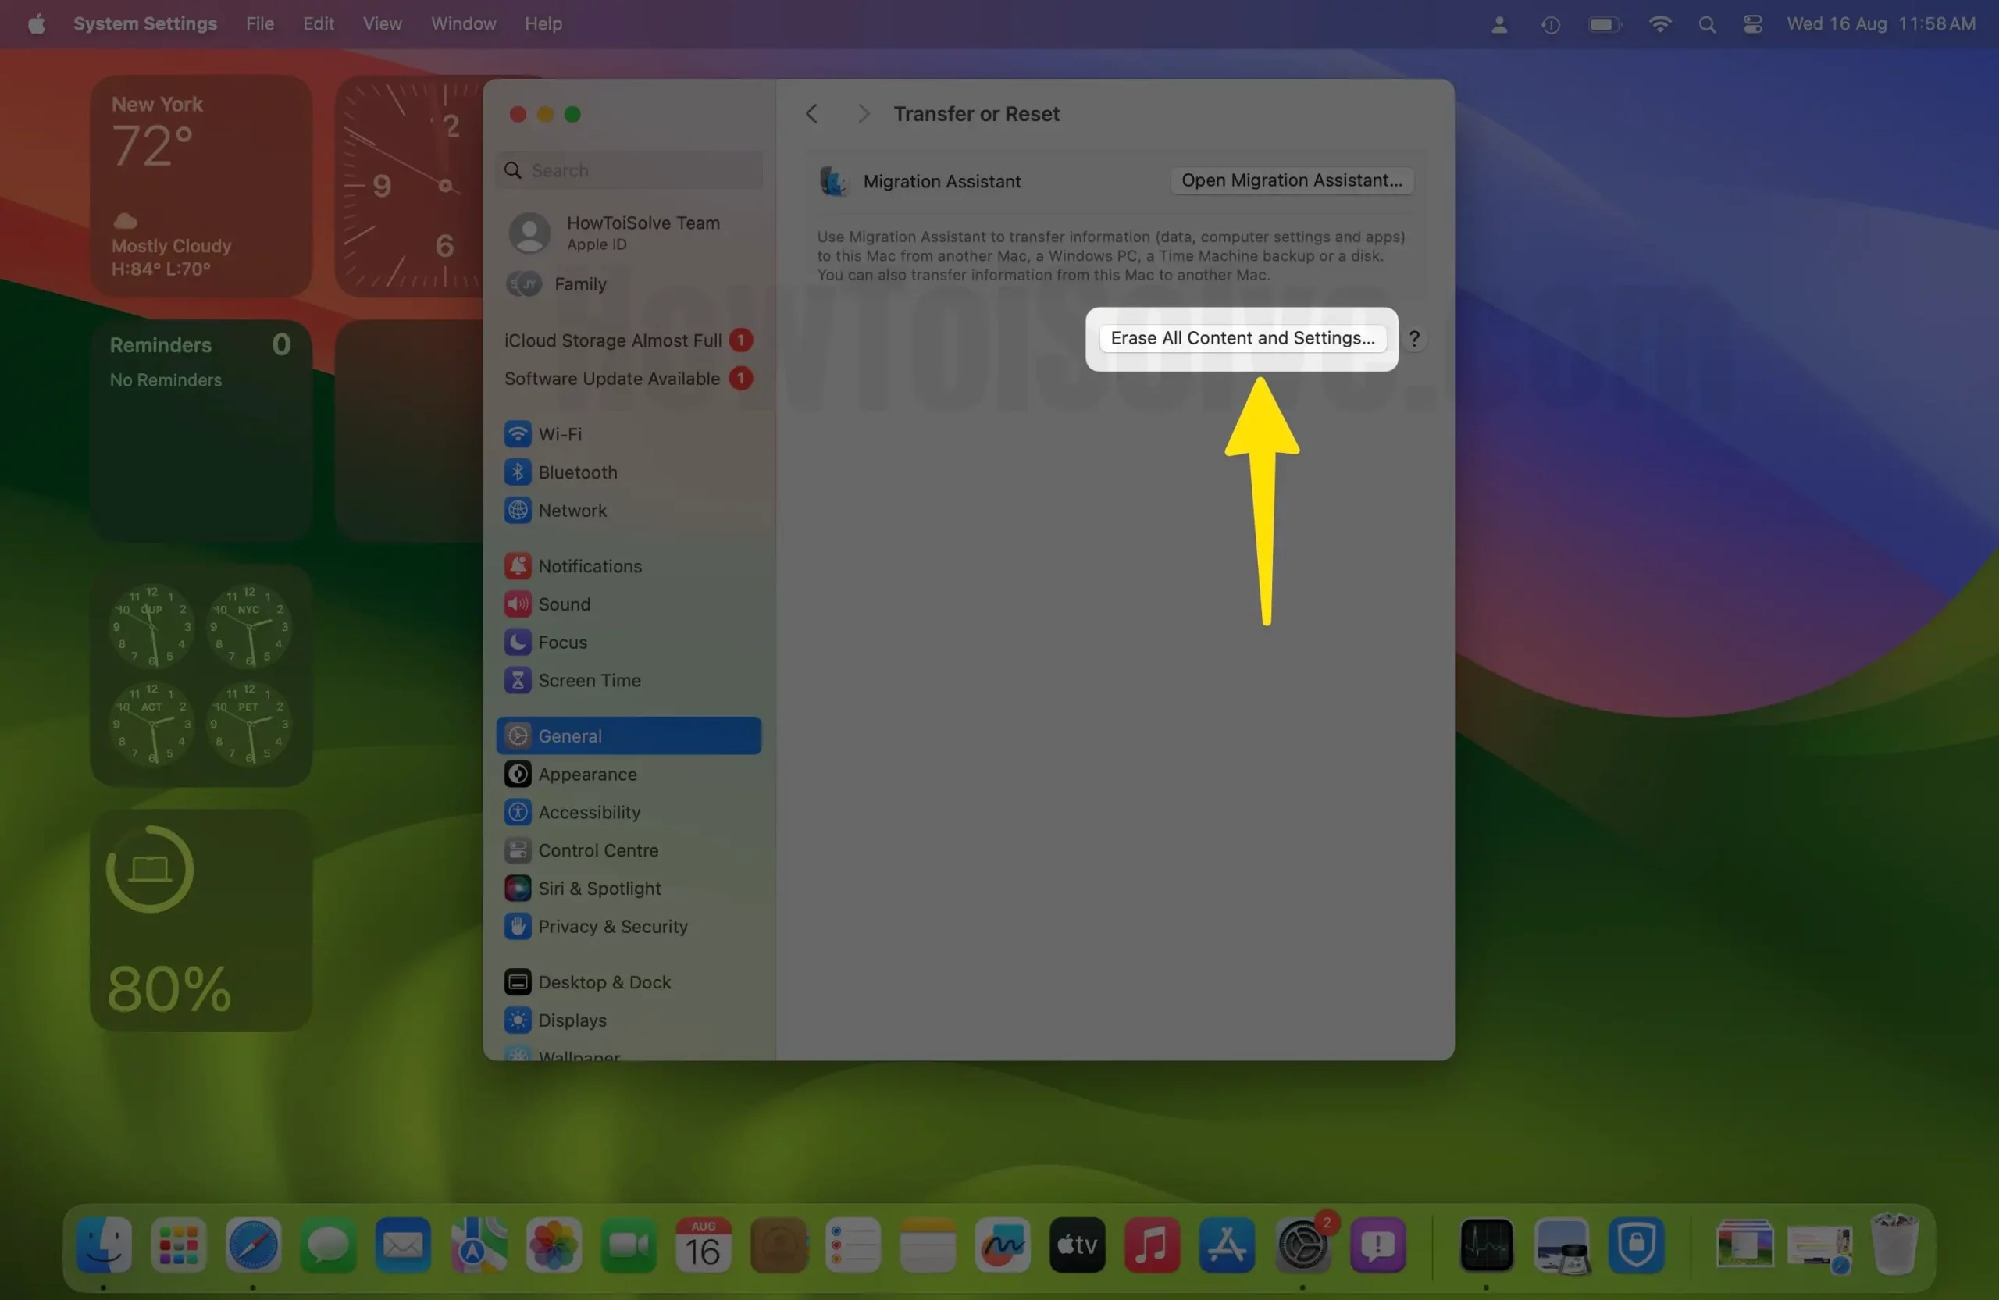Image resolution: width=1999 pixels, height=1300 pixels.
Task: Open Wi-Fi settings from the sidebar
Action: (x=560, y=434)
